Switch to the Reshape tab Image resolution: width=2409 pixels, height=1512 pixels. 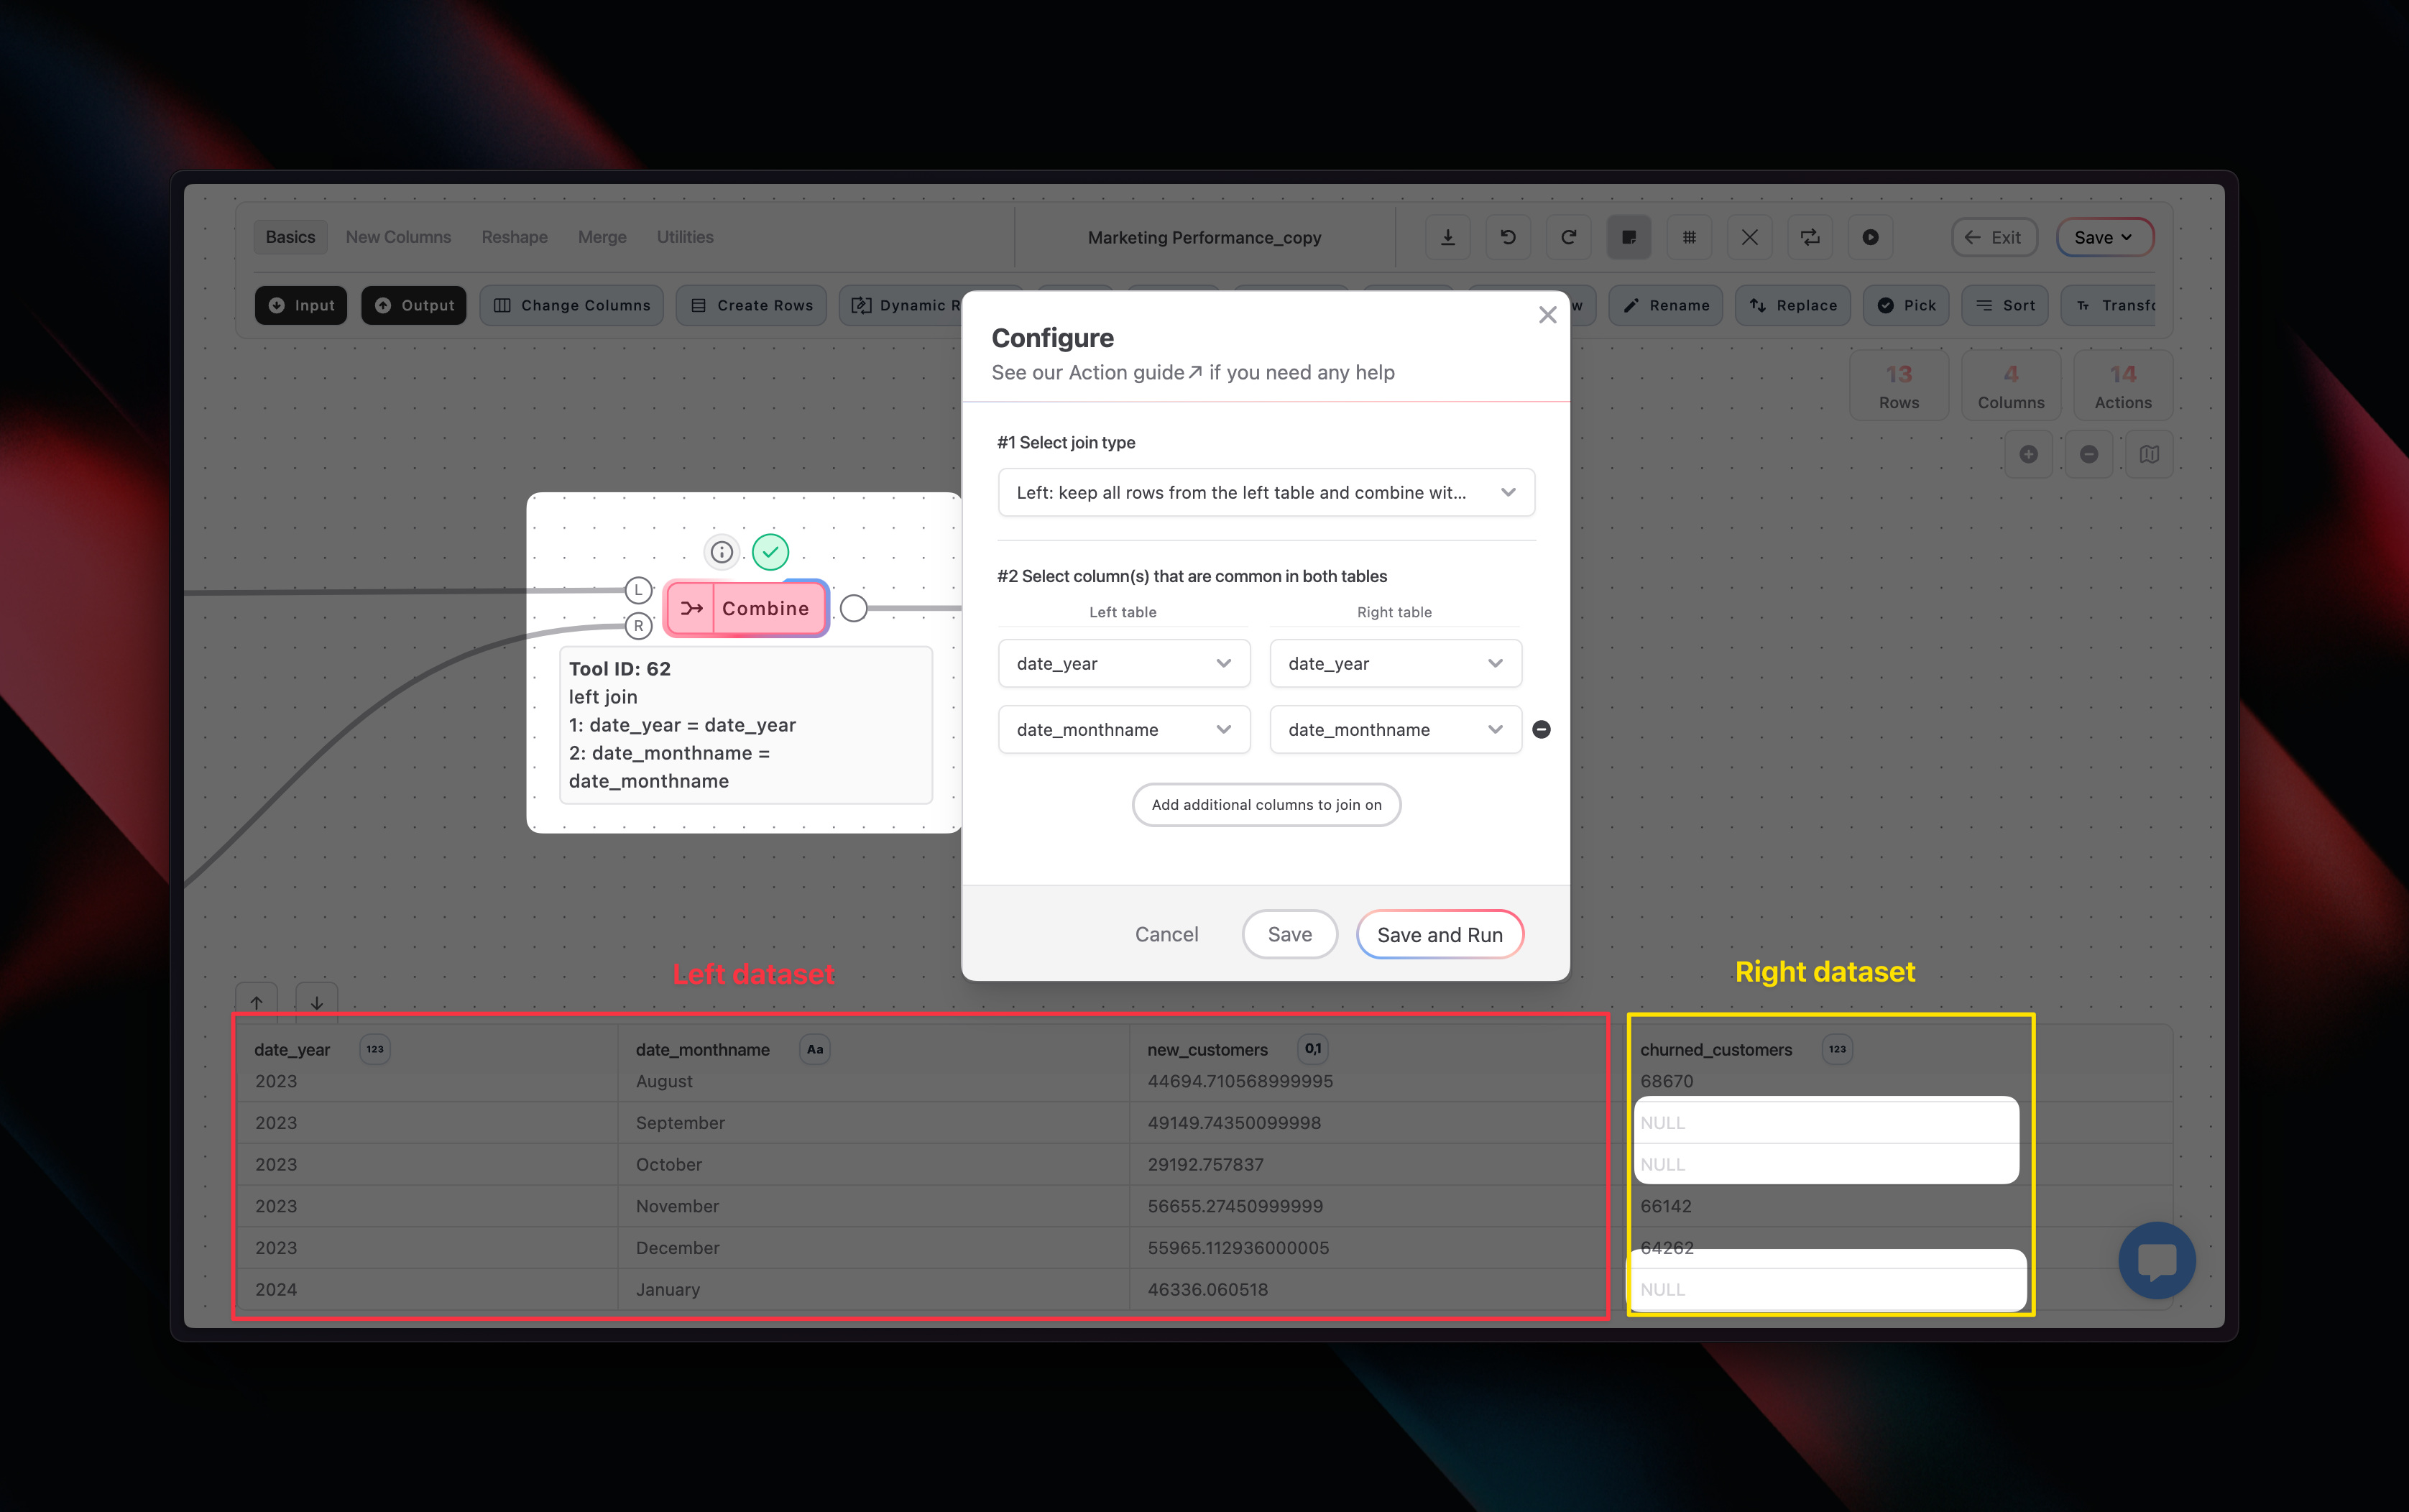click(514, 237)
